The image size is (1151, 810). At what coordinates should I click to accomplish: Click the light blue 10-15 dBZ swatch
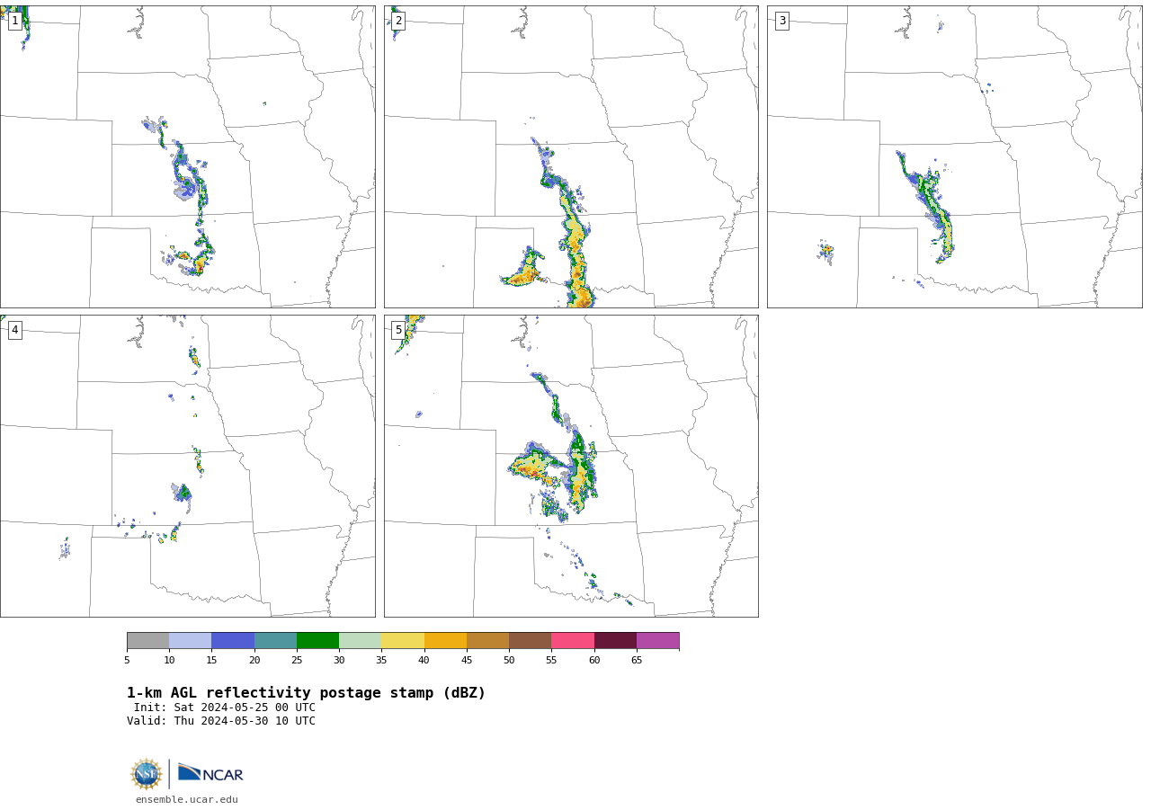[x=191, y=641]
